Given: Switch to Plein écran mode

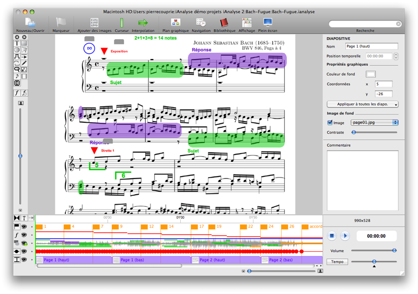Looking at the screenshot, I should click(268, 22).
